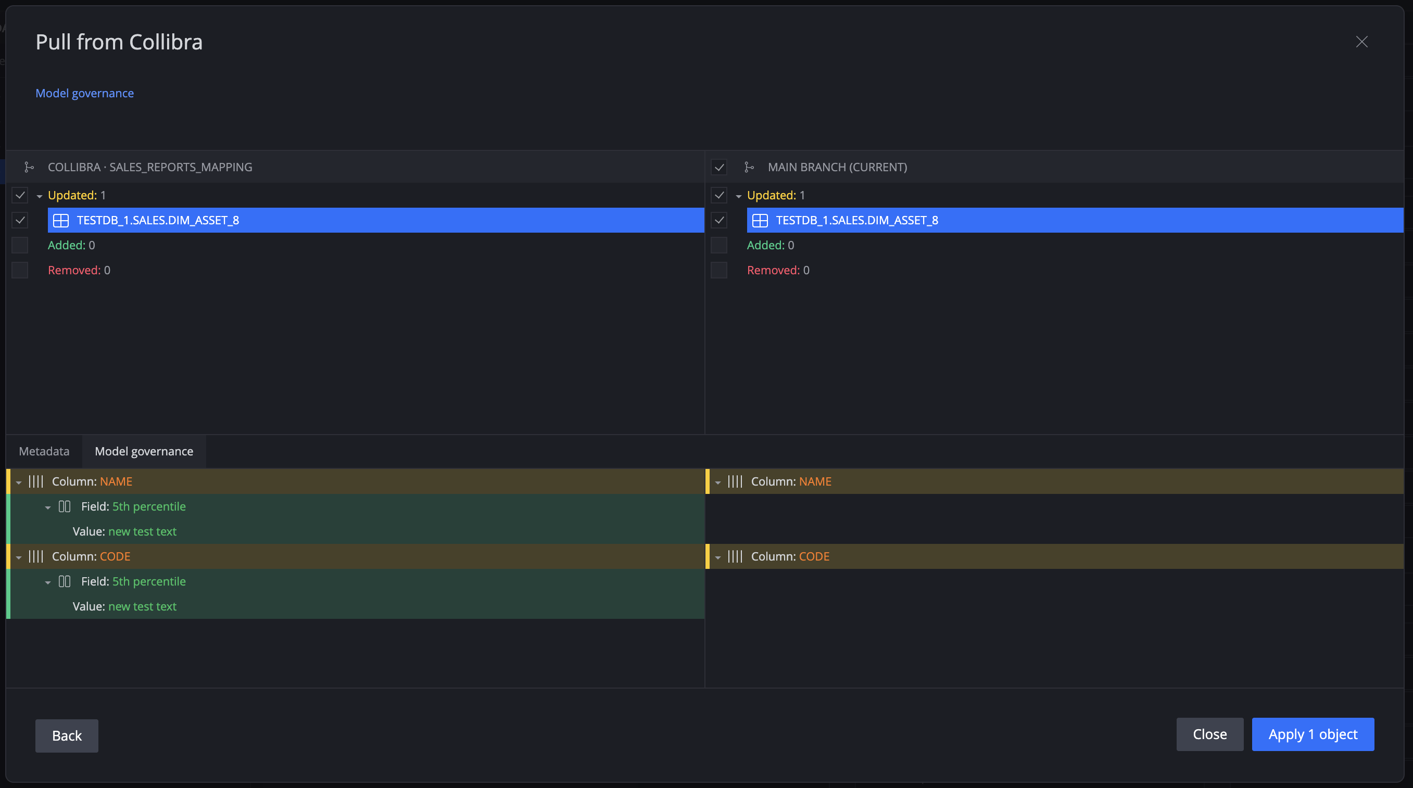The height and width of the screenshot is (788, 1413).
Task: Check the left panel Added: 0 checkbox
Action: pyautogui.click(x=20, y=245)
